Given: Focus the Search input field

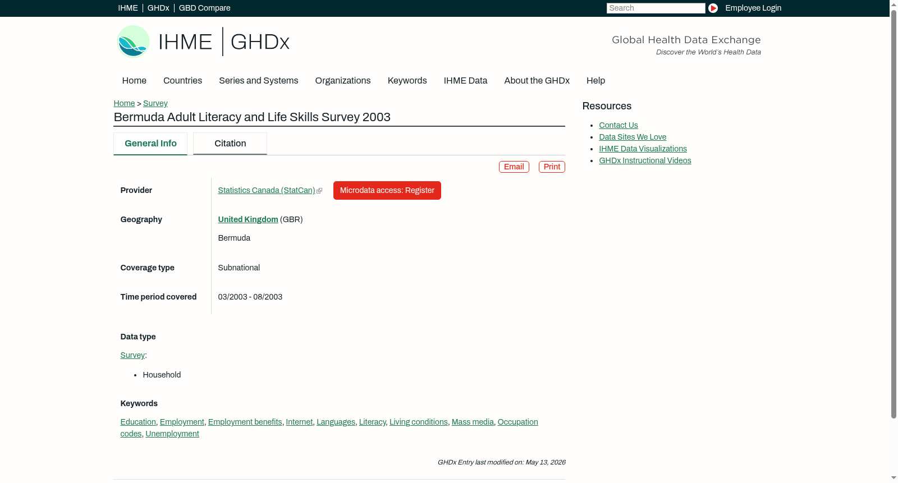Looking at the screenshot, I should click(x=656, y=8).
